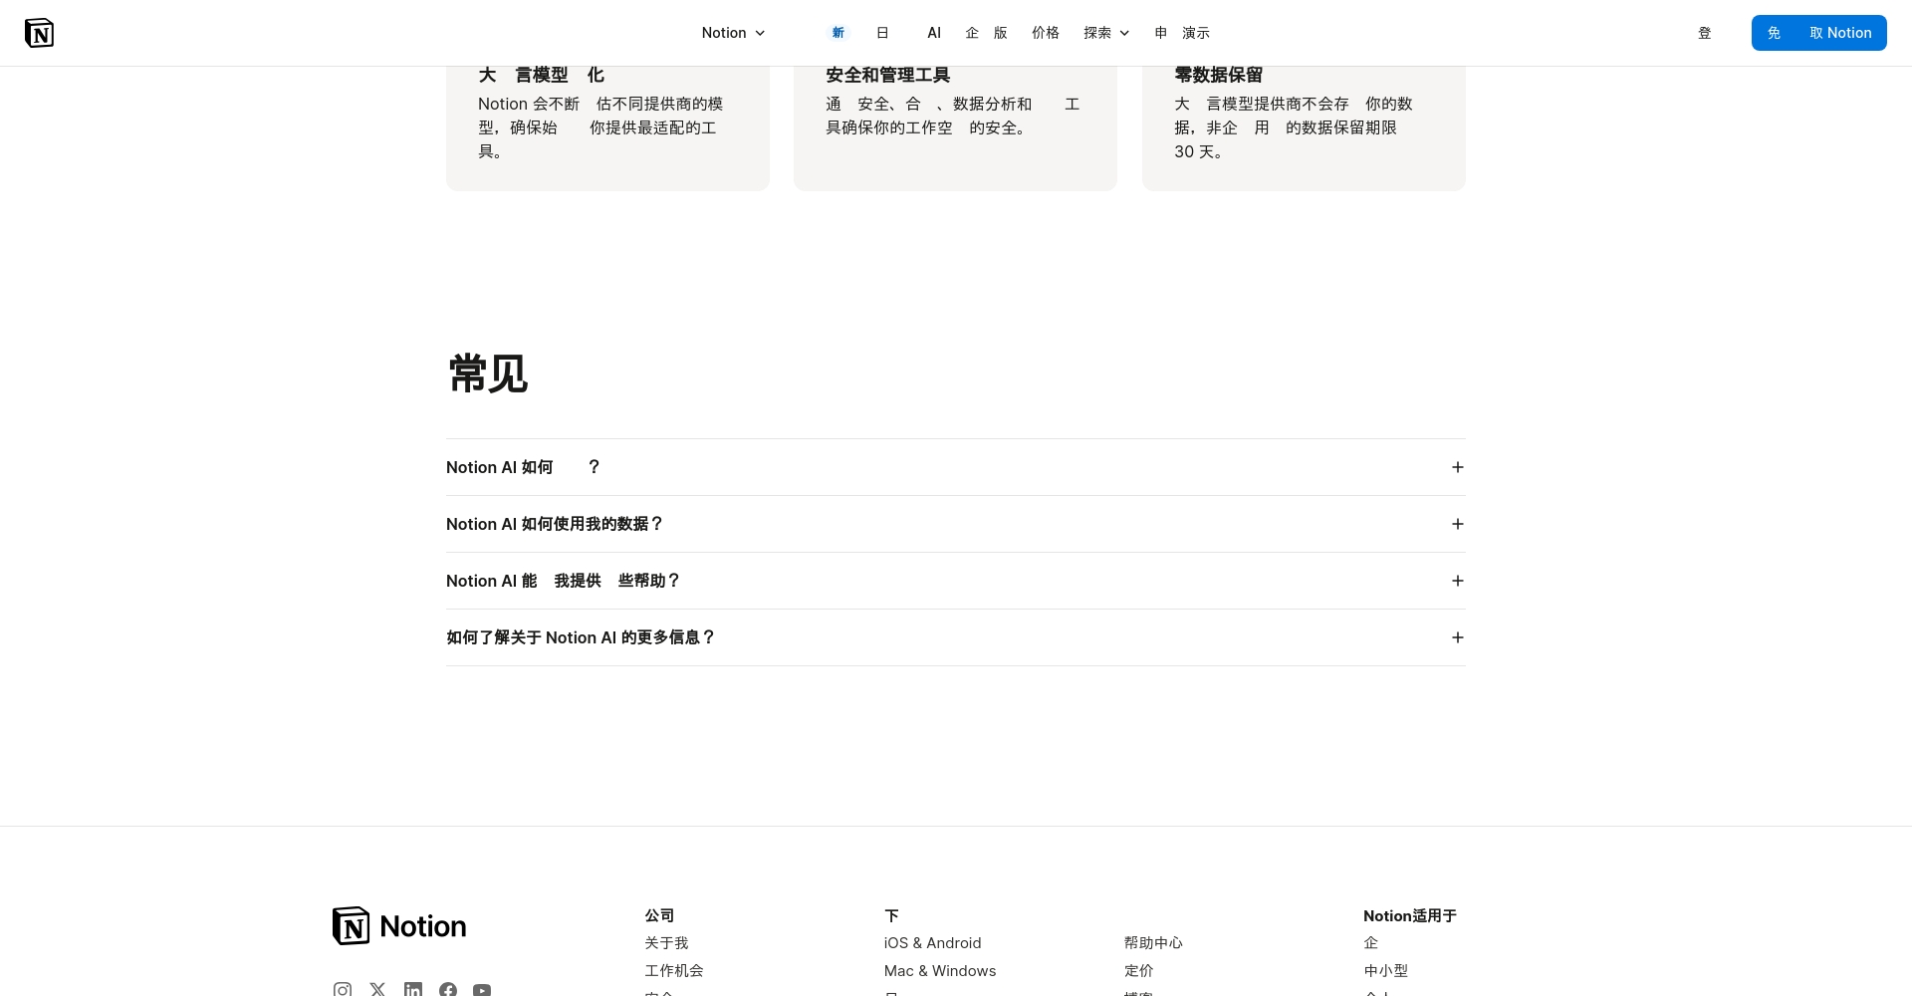
Task: Open the footer 企 link under Notion适用于
Action: point(1371,943)
